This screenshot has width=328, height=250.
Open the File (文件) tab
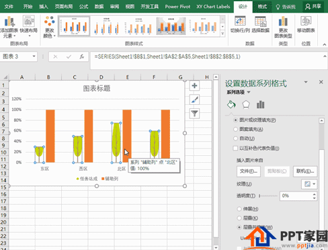point(9,7)
